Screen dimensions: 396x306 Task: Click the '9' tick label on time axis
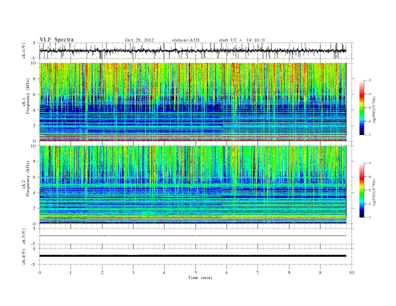[x=320, y=272]
